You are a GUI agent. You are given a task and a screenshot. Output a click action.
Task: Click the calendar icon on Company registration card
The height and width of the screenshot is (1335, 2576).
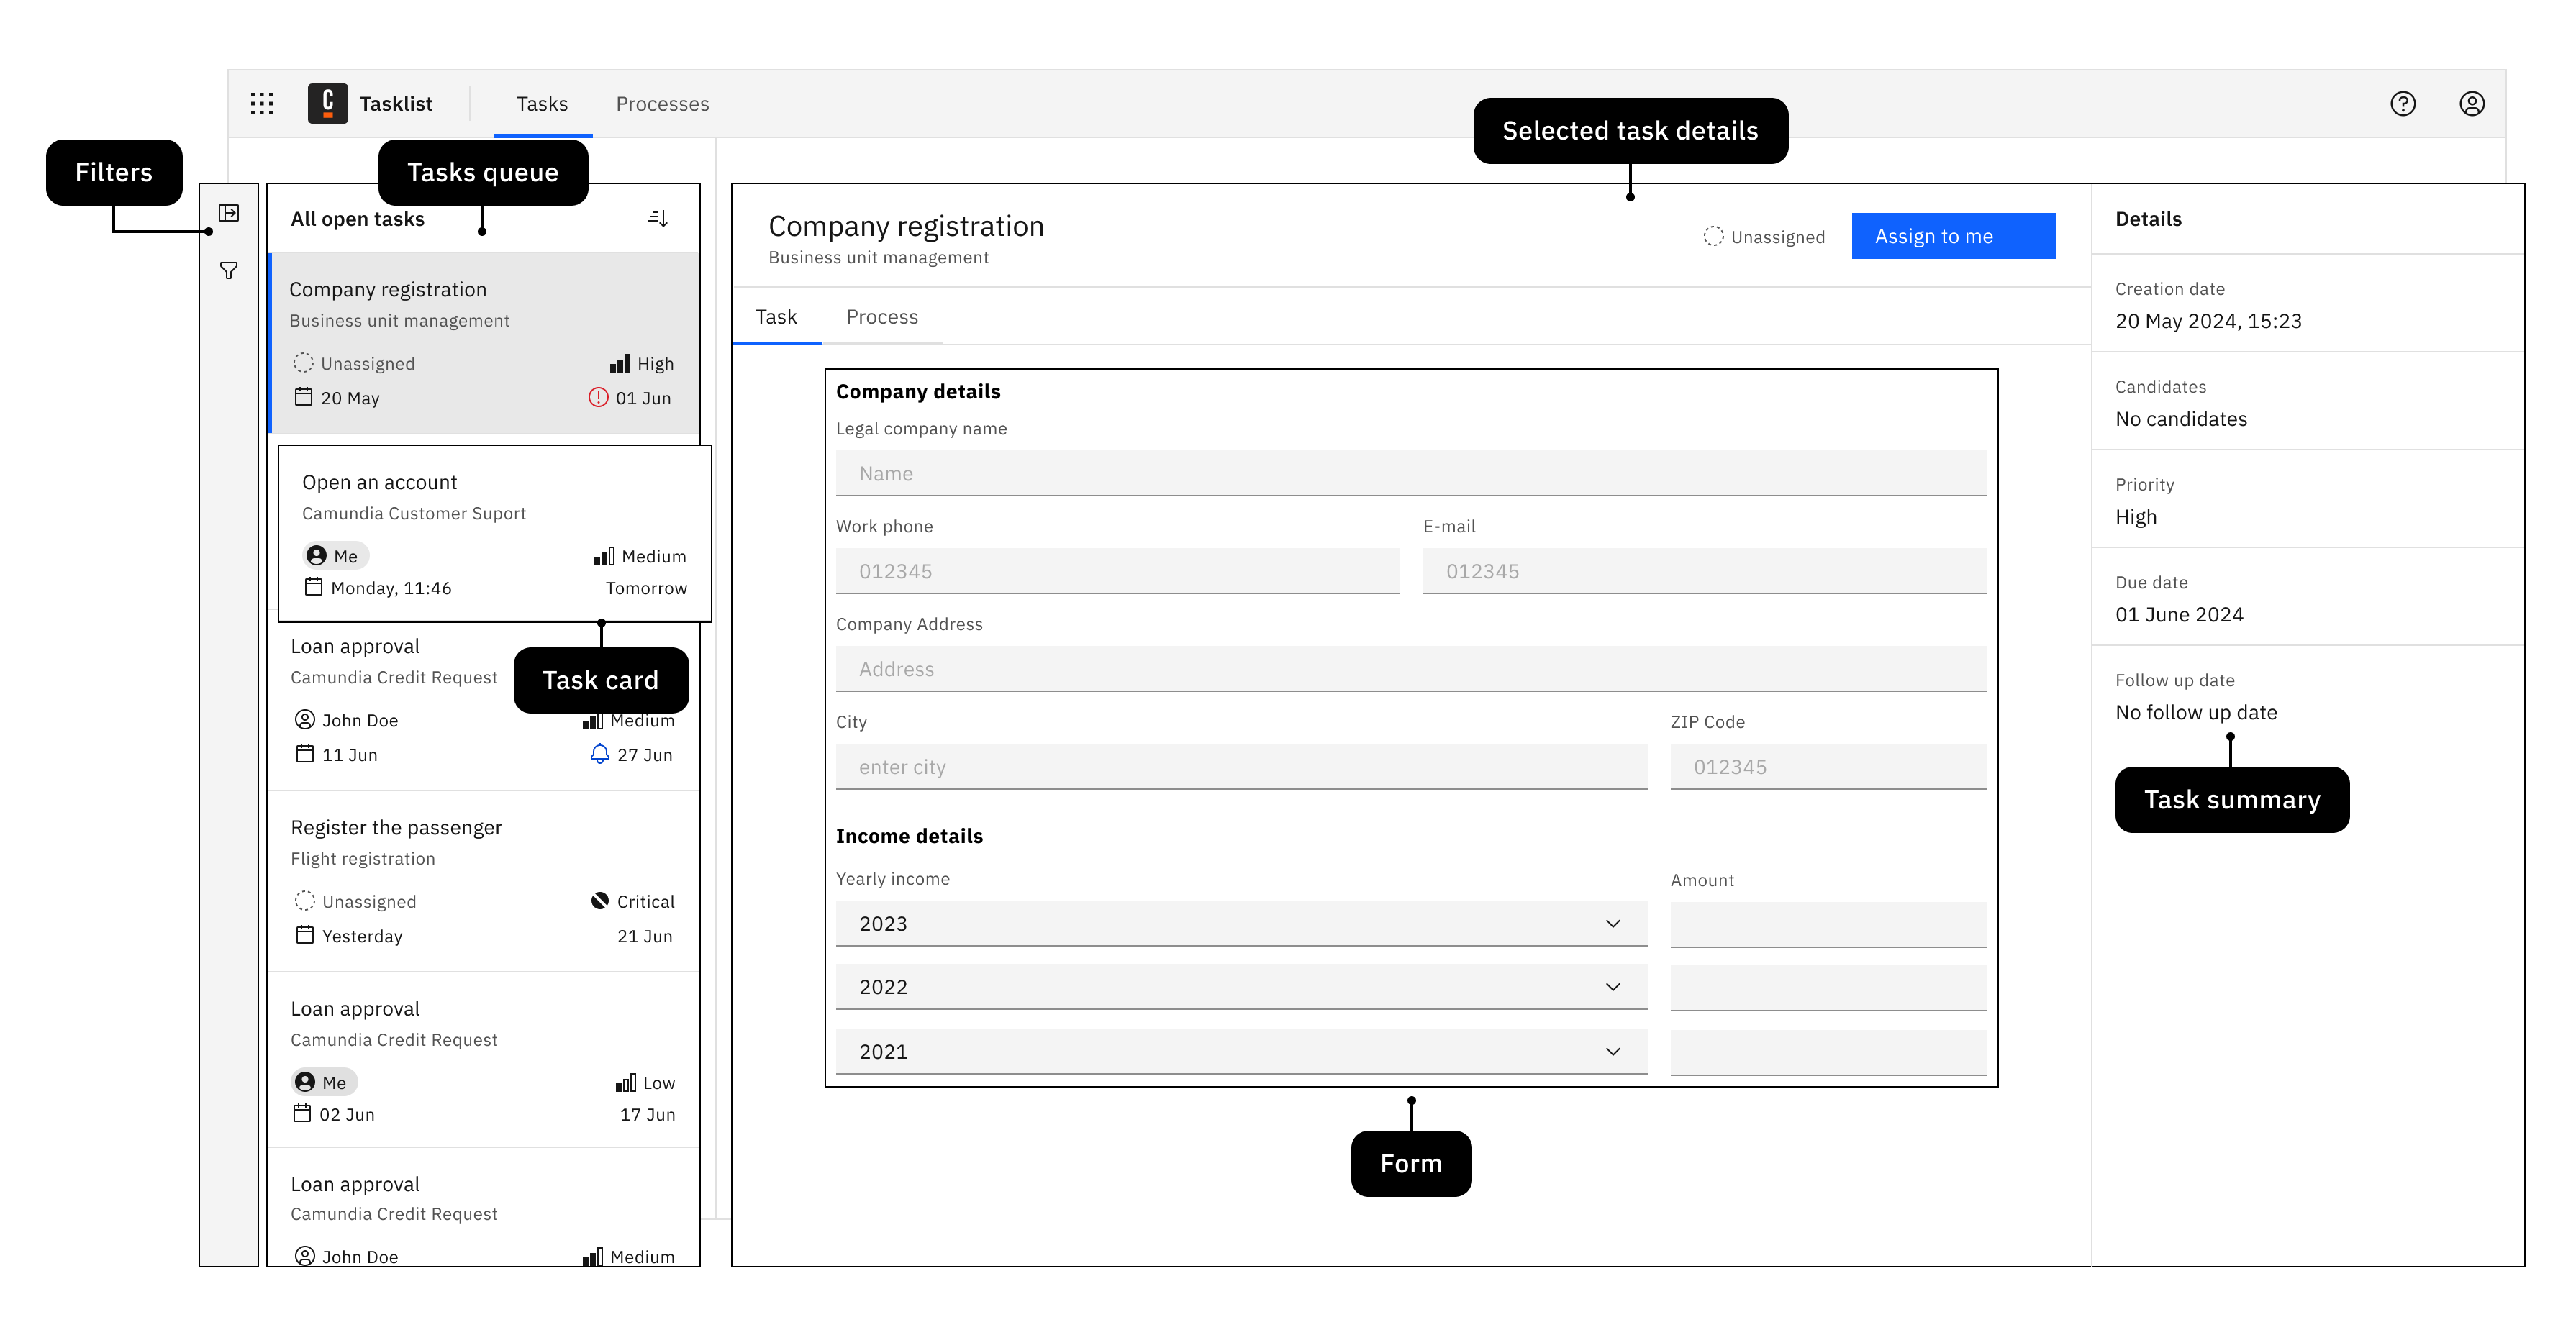pyautogui.click(x=304, y=397)
